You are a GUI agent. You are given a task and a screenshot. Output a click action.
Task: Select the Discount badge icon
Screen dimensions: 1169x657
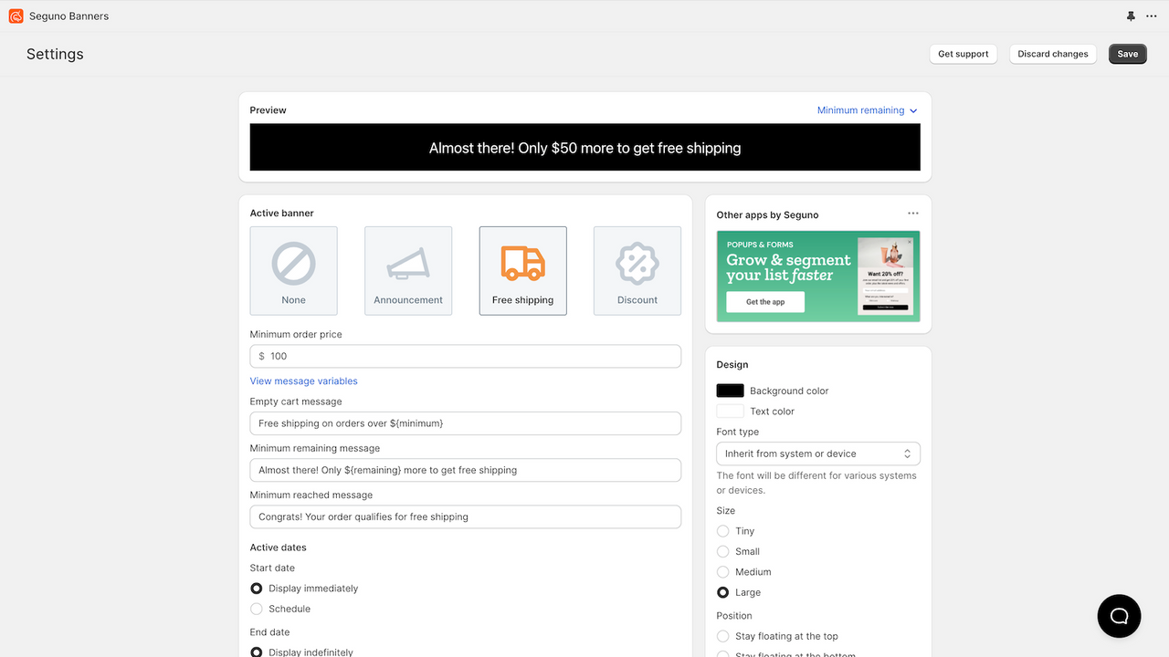tap(637, 264)
